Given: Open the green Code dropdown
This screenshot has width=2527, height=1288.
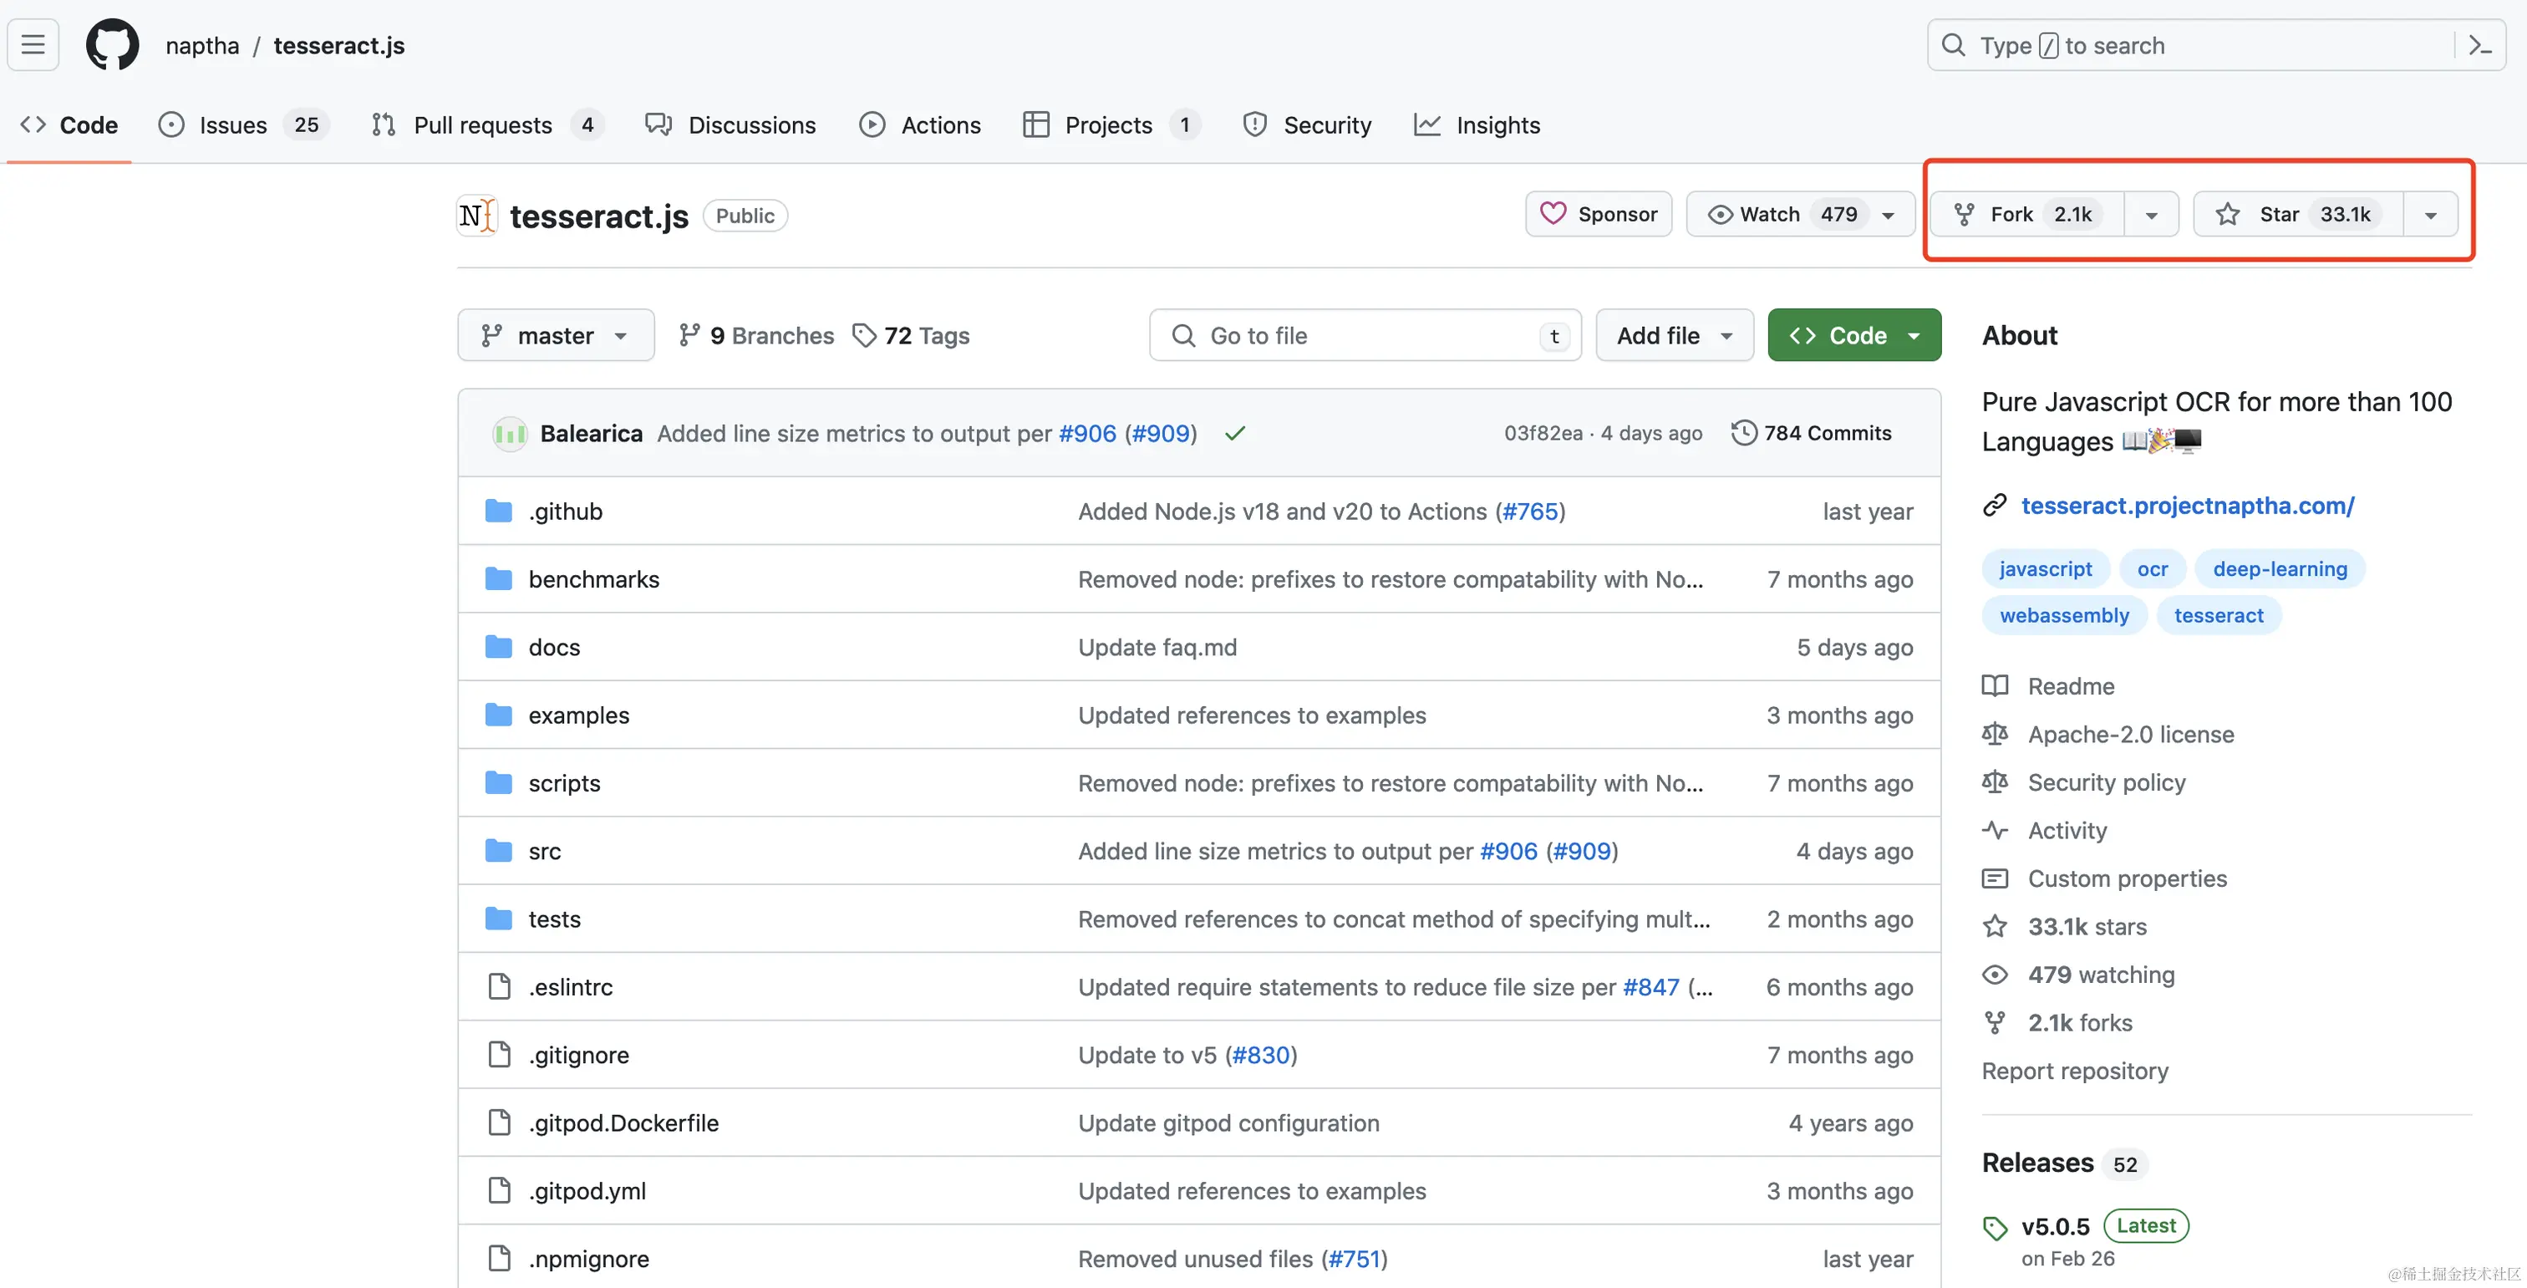Looking at the screenshot, I should click(x=1853, y=335).
